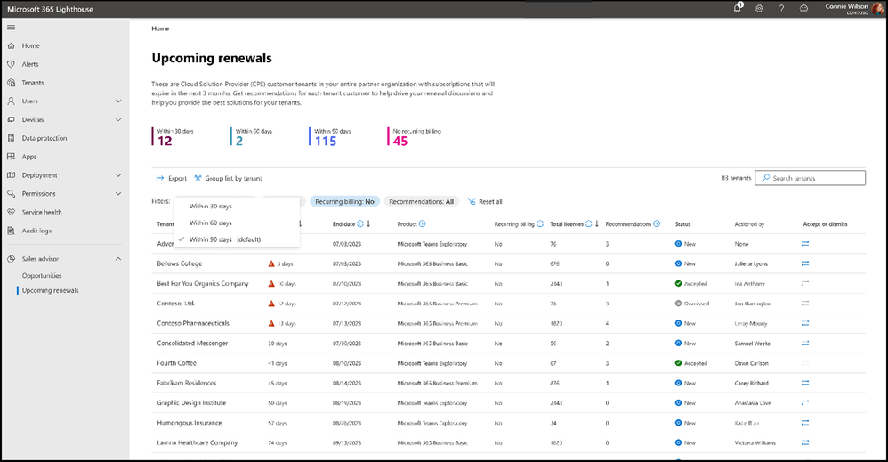Open the Recurring billing: No filter

(344, 201)
